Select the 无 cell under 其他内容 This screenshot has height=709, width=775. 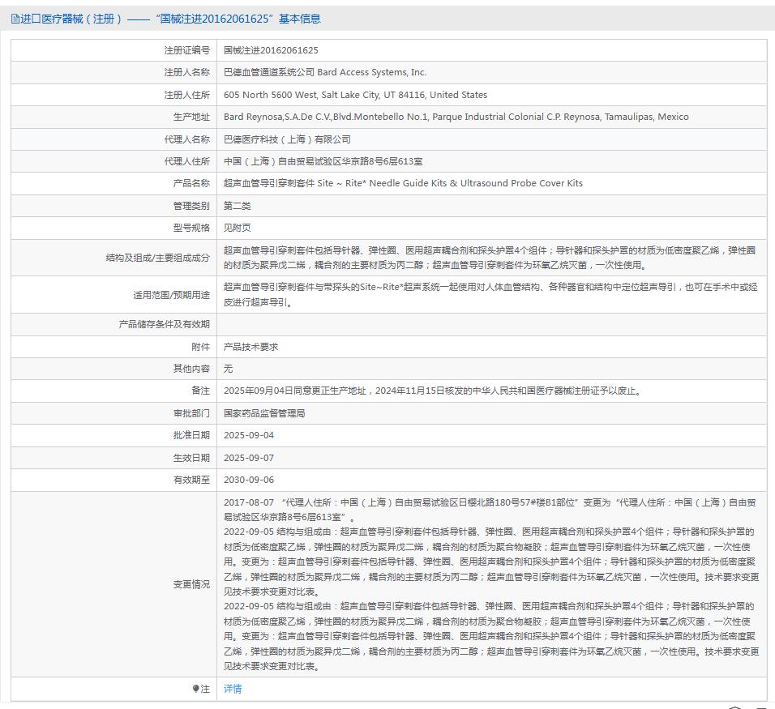[x=225, y=368]
